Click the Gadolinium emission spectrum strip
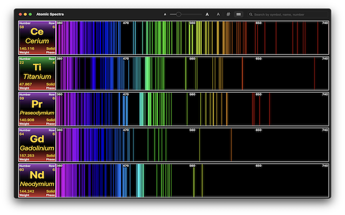This screenshot has width=345, height=215. tap(193, 145)
